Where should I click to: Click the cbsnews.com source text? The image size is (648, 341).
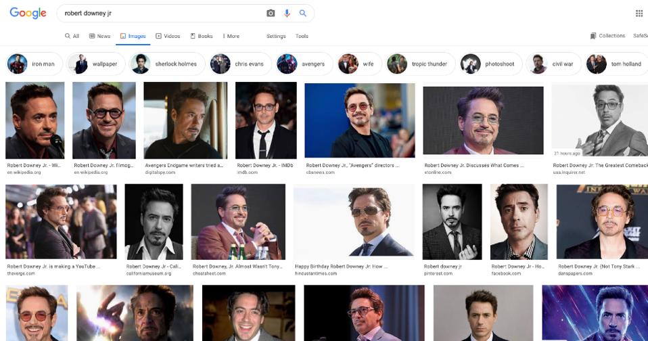point(321,173)
